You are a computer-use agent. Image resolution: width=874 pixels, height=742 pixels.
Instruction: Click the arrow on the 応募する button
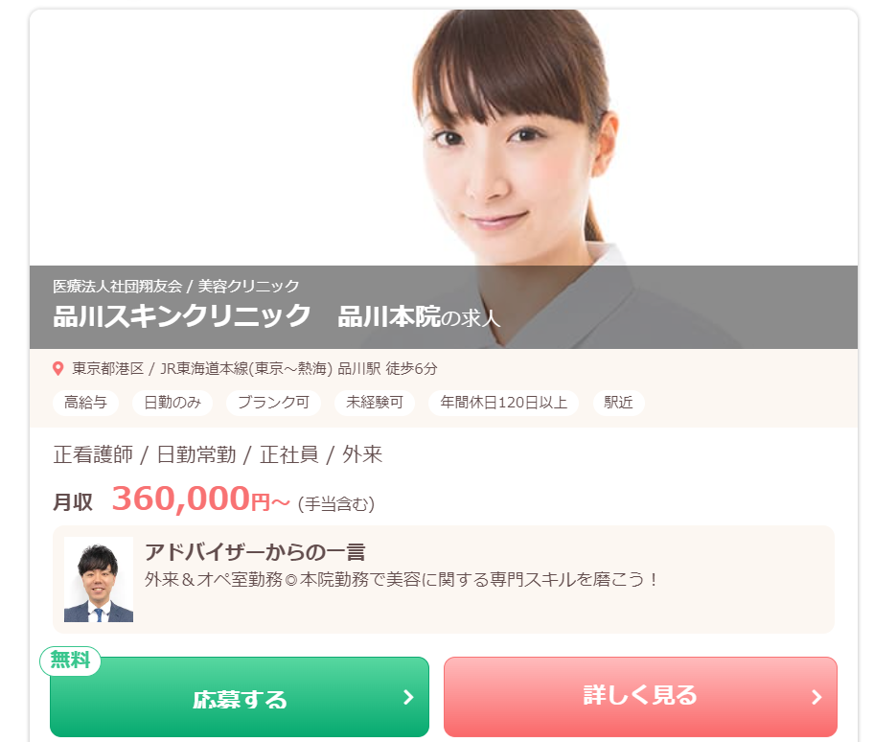pyautogui.click(x=408, y=697)
